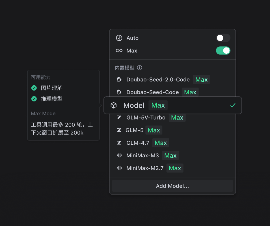
Task: Click the Max badge next to Doubao-Seed-Code
Action: [x=190, y=92]
